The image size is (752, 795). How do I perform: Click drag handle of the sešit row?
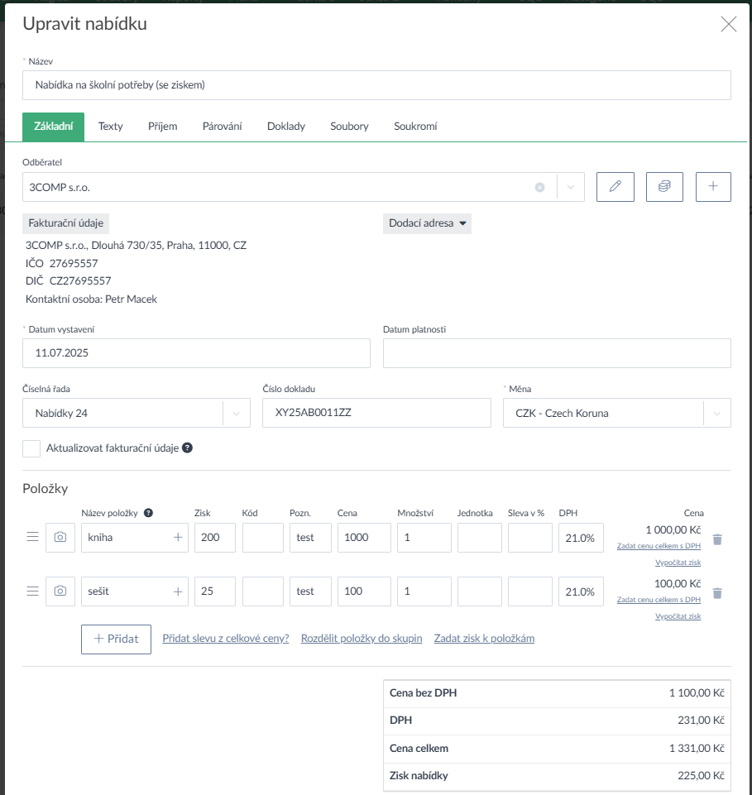(x=33, y=591)
